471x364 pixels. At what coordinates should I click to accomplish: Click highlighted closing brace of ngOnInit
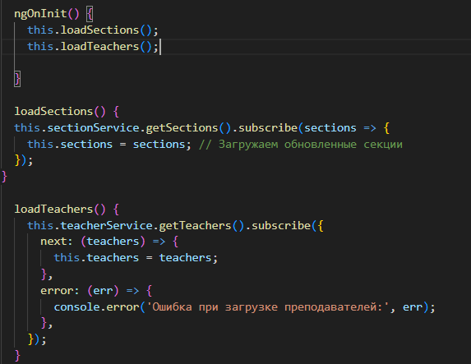coord(17,79)
